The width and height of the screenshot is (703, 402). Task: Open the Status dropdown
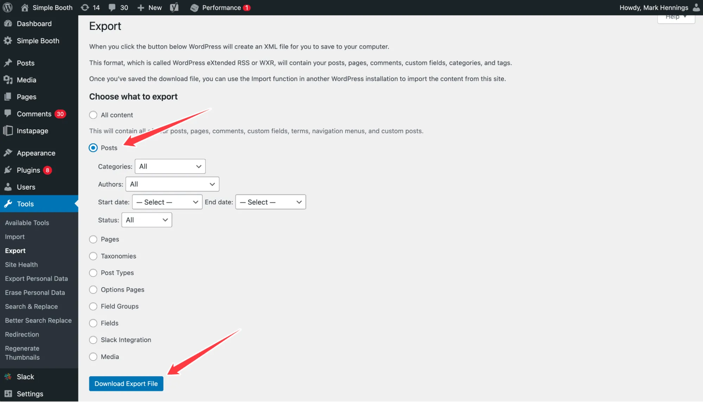(147, 220)
